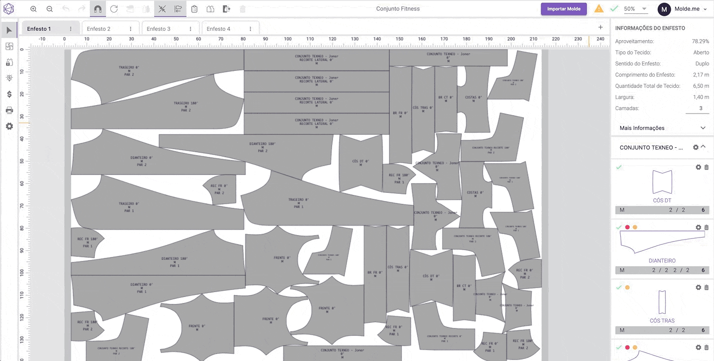Select the pointer arrow tool in the sidebar
The width and height of the screenshot is (714, 361).
pyautogui.click(x=9, y=30)
